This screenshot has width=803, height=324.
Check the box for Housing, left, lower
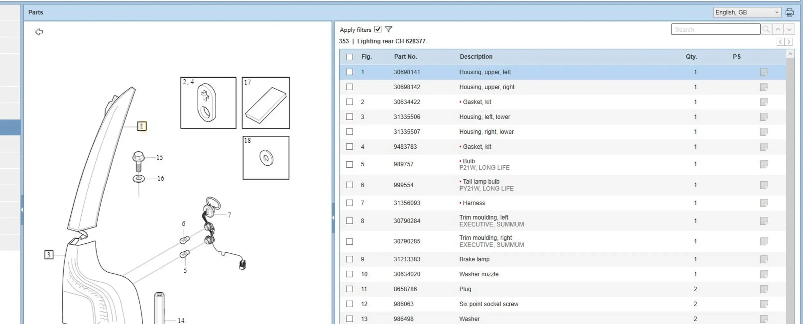point(349,117)
